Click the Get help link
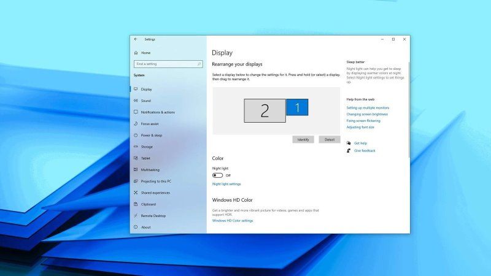Screen dimensions: 491x276 (360, 144)
